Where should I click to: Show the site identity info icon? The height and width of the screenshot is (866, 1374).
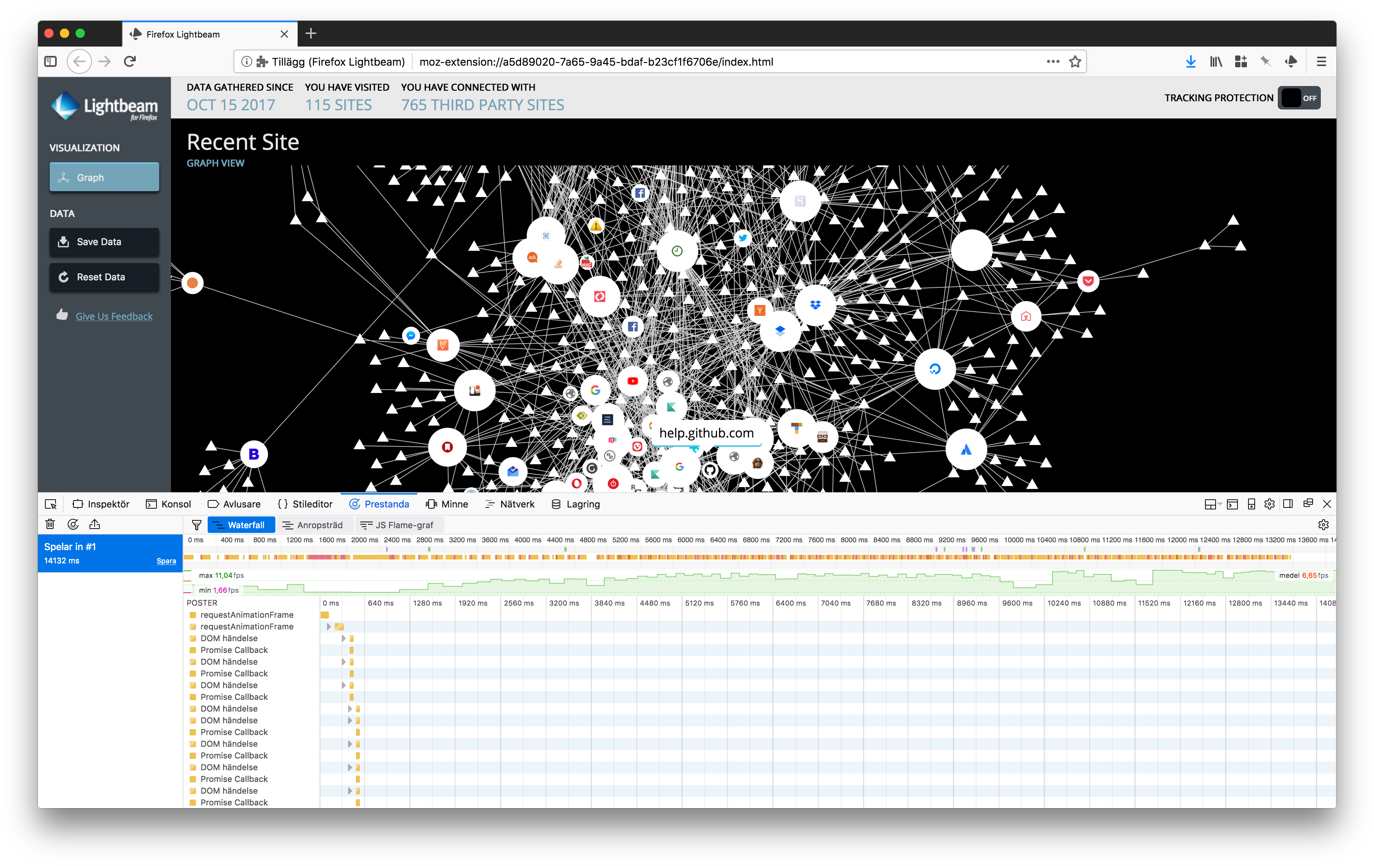pyautogui.click(x=246, y=62)
